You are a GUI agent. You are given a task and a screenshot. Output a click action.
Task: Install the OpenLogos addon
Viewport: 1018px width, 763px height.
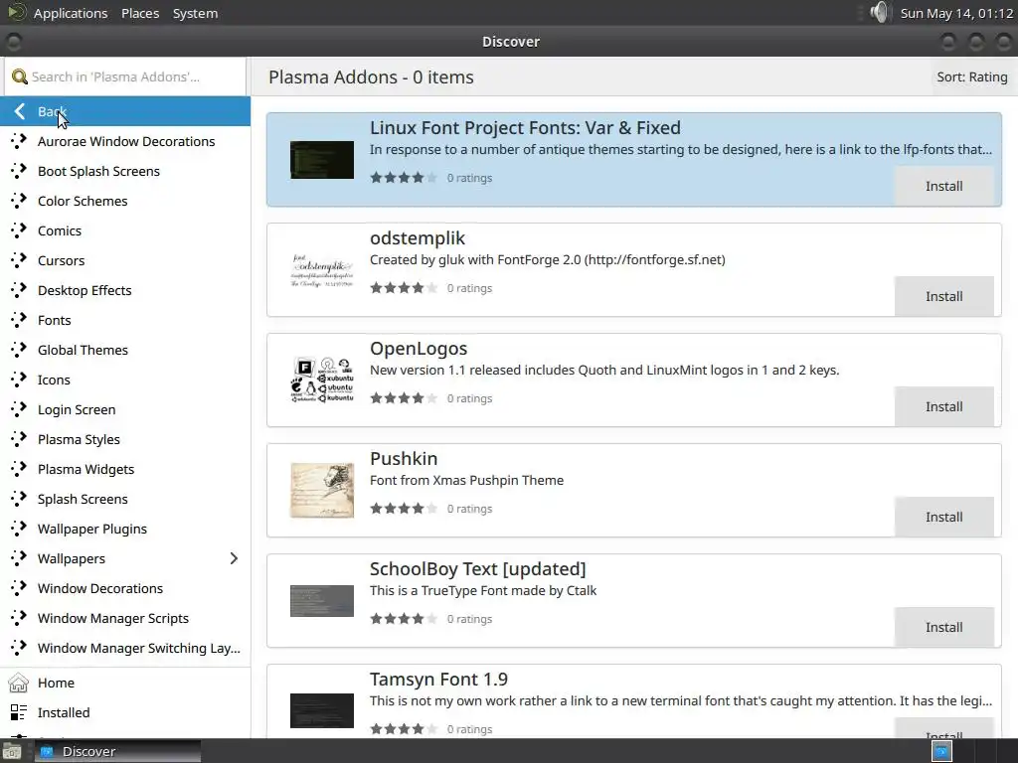point(943,406)
